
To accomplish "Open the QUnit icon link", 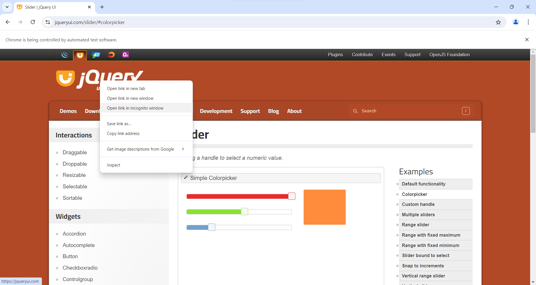I will point(126,55).
